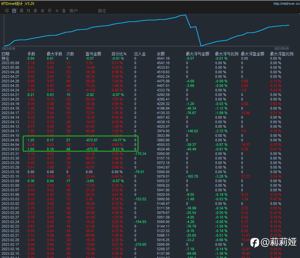This screenshot has width=300, height=258.
Task: Select the 年 yearly tab
Action: 42,11
